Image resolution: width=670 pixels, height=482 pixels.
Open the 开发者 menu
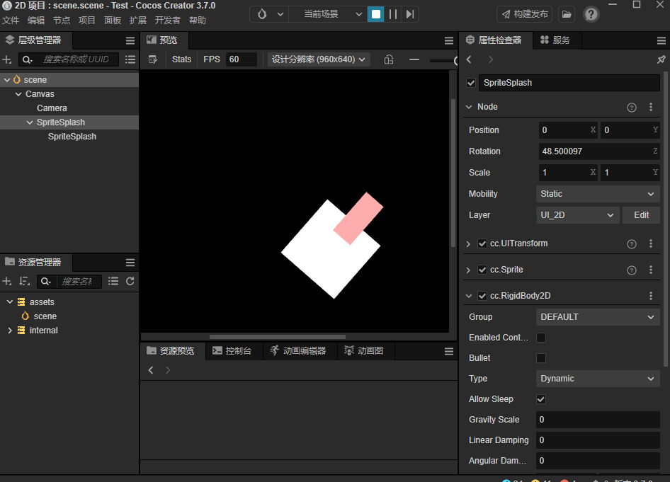(x=167, y=20)
